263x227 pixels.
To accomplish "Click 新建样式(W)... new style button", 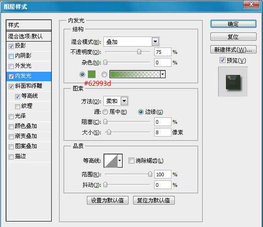I will click(x=233, y=50).
